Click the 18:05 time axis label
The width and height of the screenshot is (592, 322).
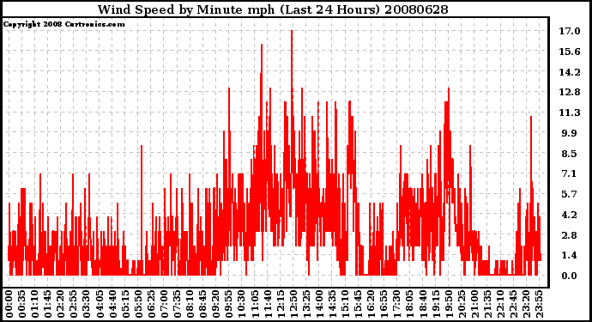409,305
